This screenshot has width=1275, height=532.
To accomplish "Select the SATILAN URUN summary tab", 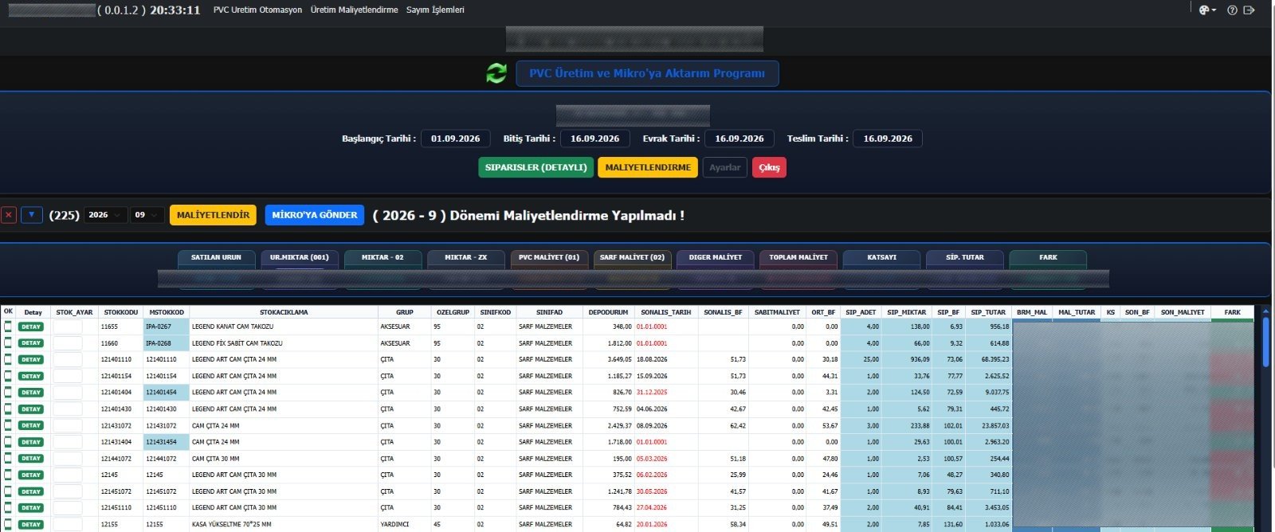I will click(x=217, y=258).
